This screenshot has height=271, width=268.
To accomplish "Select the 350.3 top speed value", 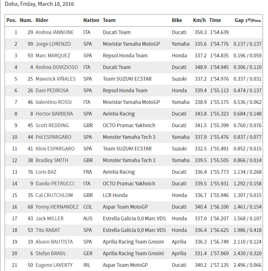I will pos(200,32).
